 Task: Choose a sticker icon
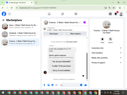click(53, 85)
